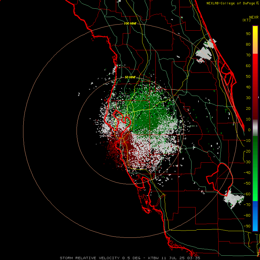Click the "NEXR" label above the color bar
Image resolution: width=260 pixels, height=260 pixels.
coord(254,17)
